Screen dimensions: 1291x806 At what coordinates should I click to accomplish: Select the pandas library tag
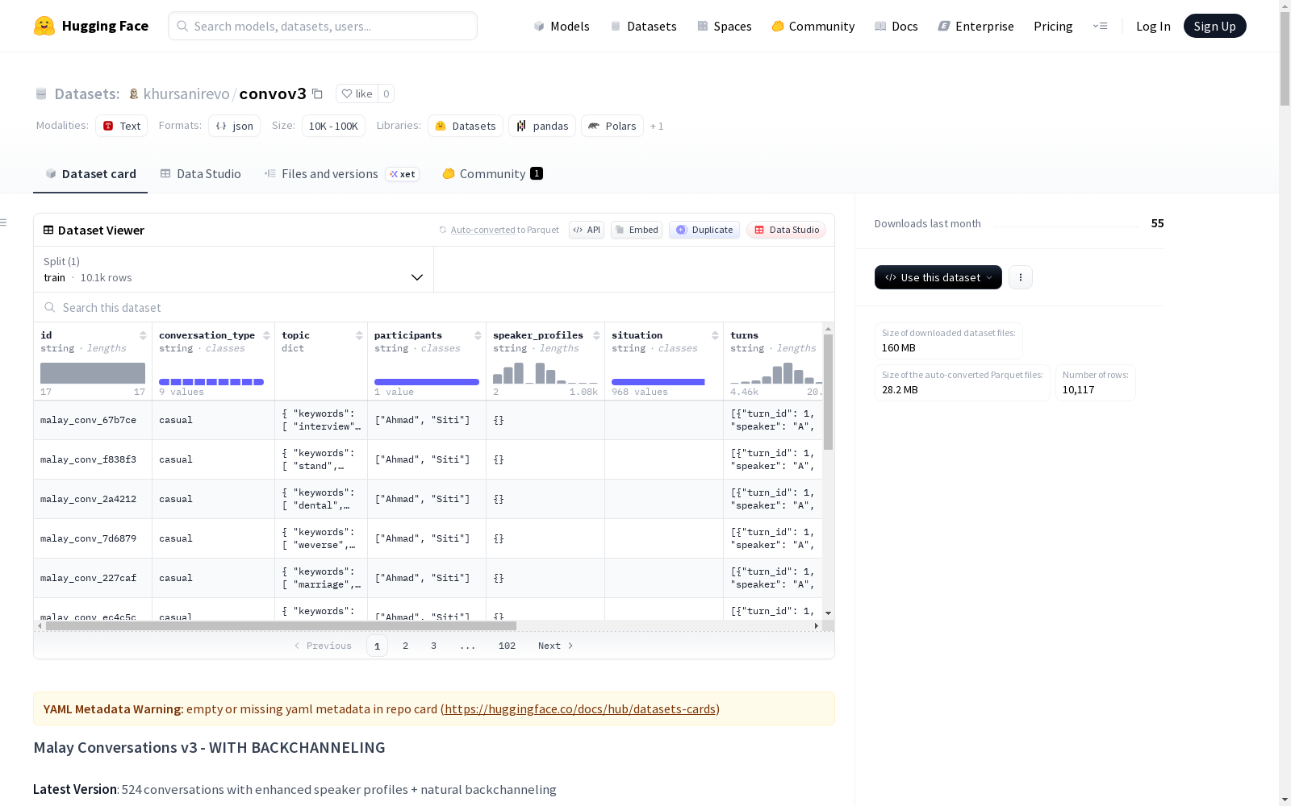[542, 126]
